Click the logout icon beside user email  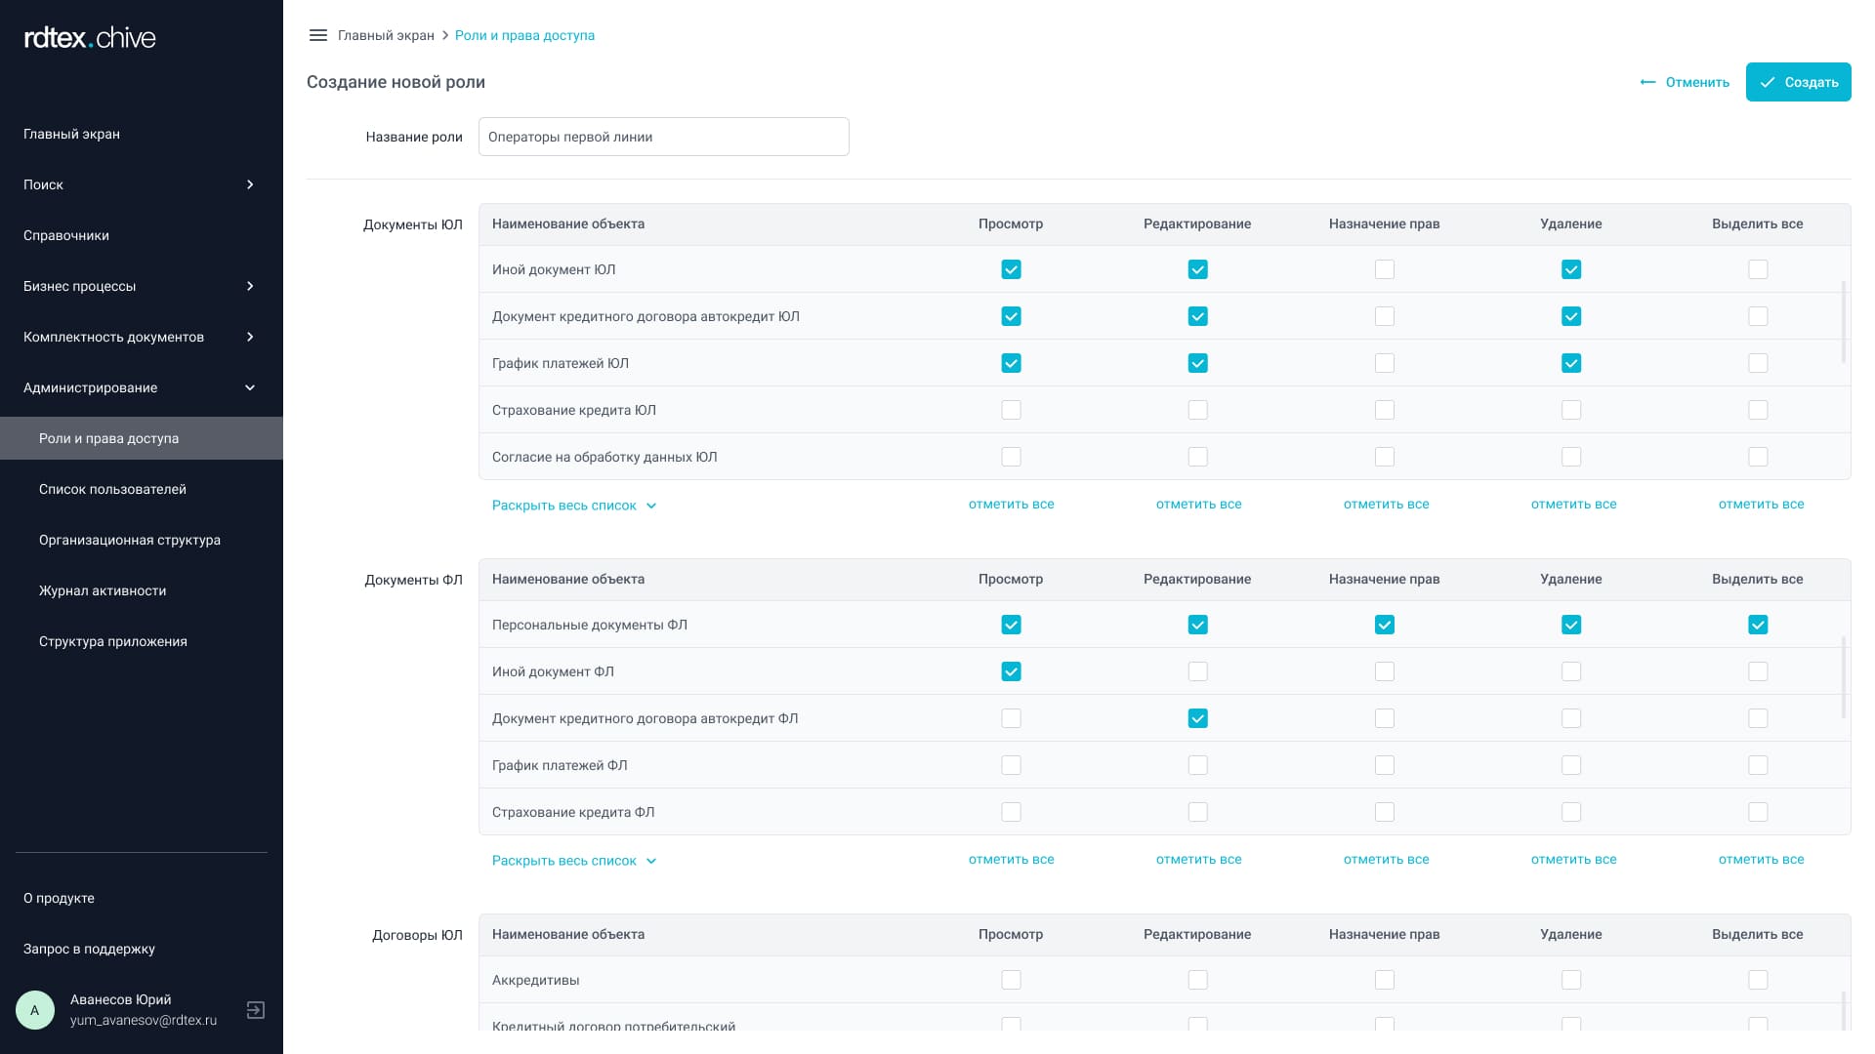click(256, 1010)
